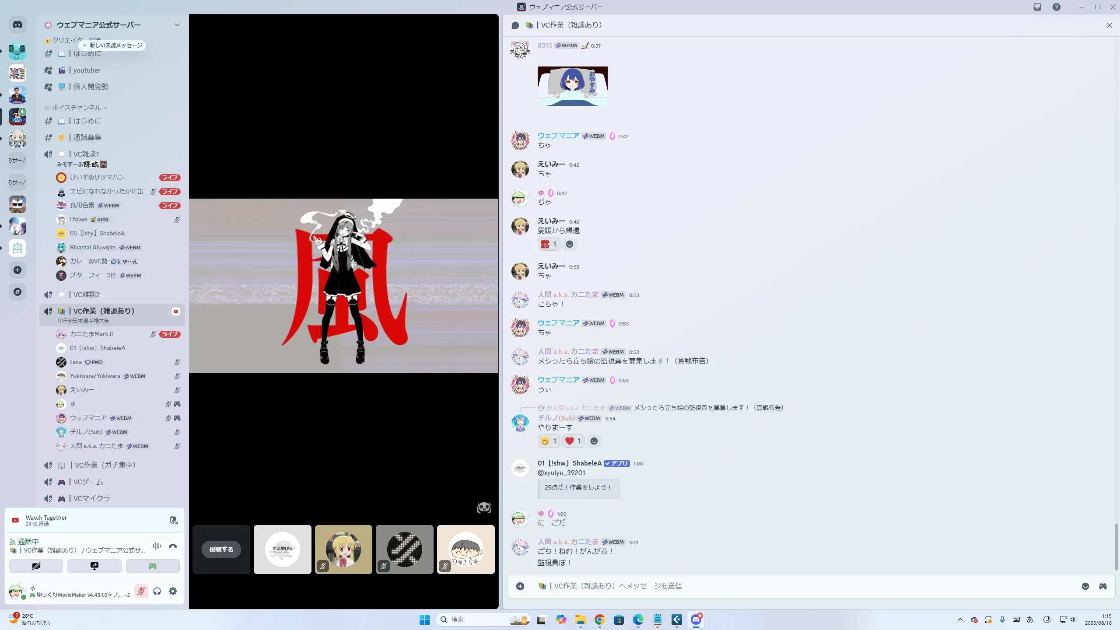Start an activity with the controller button
This screenshot has width=1120, height=630.
coord(153,566)
